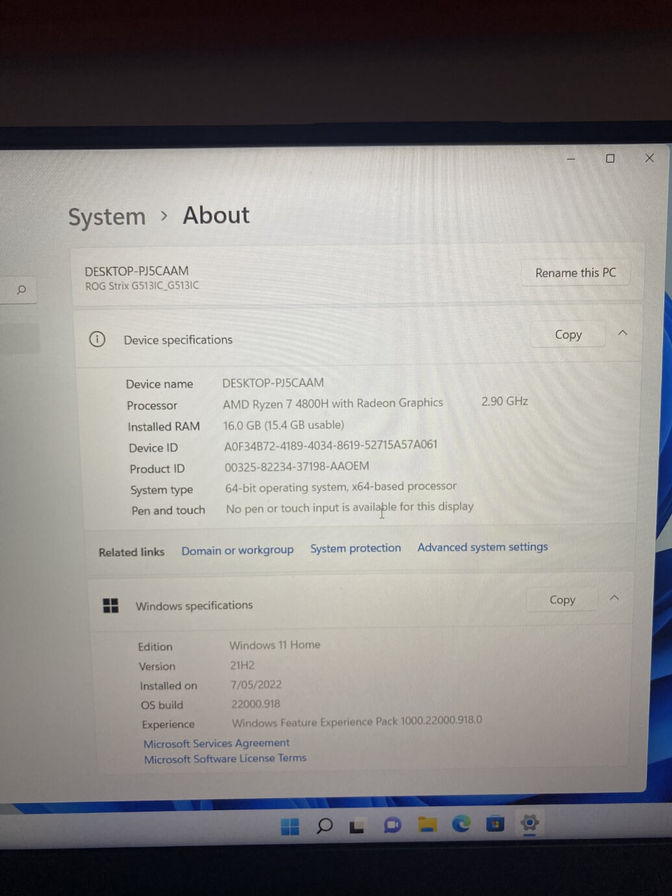Select the Device name value DESKTOP-PJ5CAAM
The height and width of the screenshot is (896, 672).
(273, 383)
